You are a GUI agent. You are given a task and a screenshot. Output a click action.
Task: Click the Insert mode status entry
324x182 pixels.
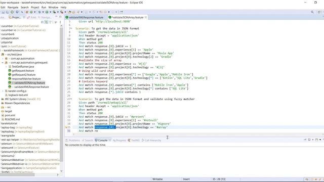186,179
